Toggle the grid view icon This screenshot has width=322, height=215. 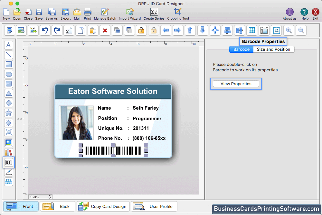point(252,30)
